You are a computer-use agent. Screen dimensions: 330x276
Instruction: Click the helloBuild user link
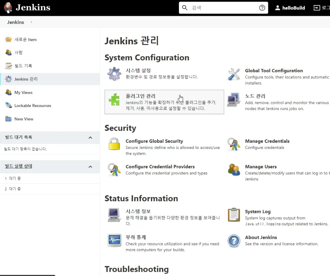(293, 8)
